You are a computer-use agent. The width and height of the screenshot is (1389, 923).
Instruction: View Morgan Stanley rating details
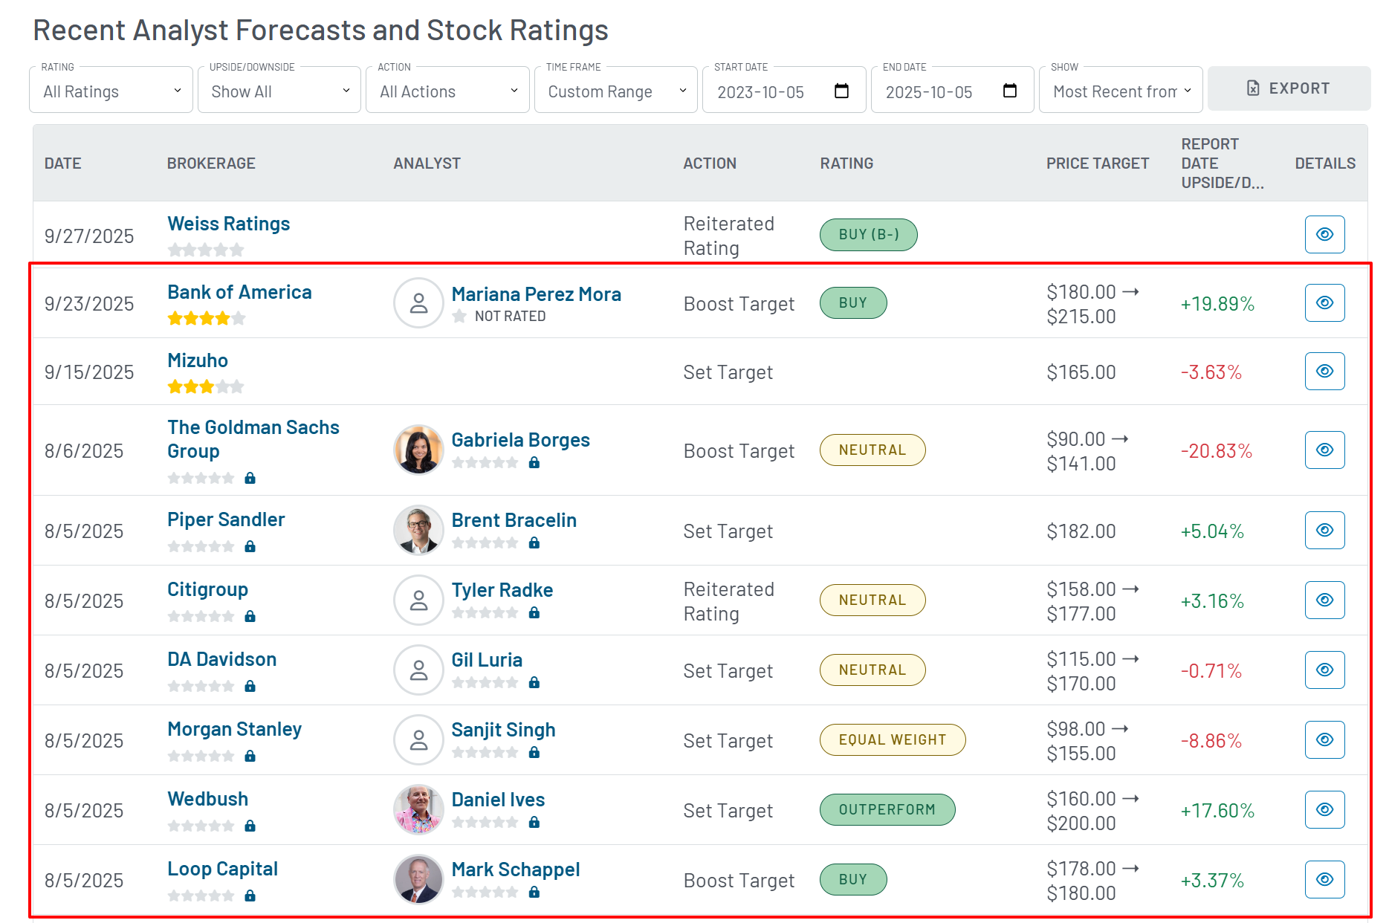tap(1324, 739)
